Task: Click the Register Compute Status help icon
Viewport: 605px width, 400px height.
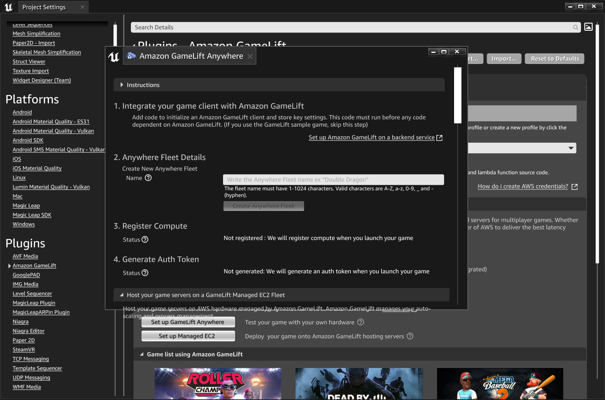Action: tap(145, 240)
